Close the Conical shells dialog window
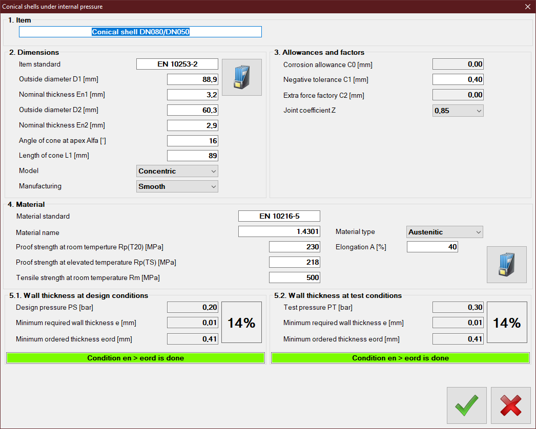This screenshot has height=429, width=536. coord(527,7)
